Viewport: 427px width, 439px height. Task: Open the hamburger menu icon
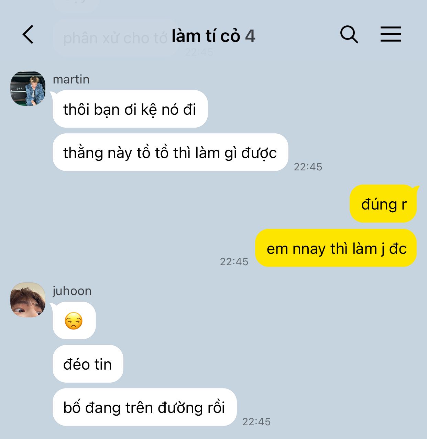391,34
